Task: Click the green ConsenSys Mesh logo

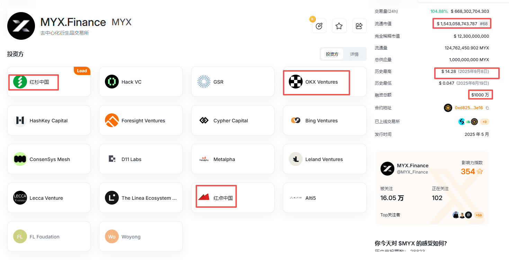Action: pyautogui.click(x=20, y=159)
